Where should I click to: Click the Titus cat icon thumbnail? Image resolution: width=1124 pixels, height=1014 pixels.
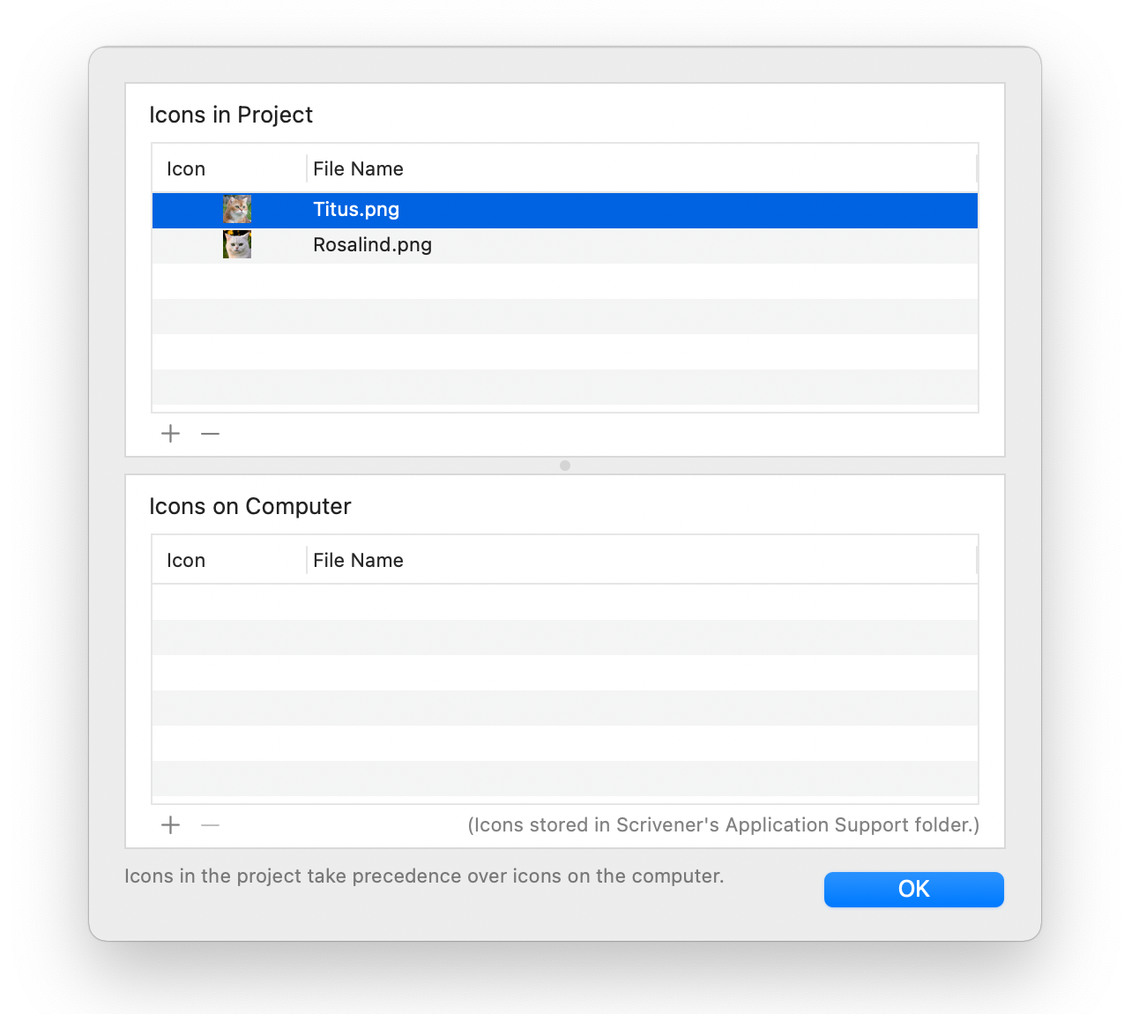pos(237,210)
